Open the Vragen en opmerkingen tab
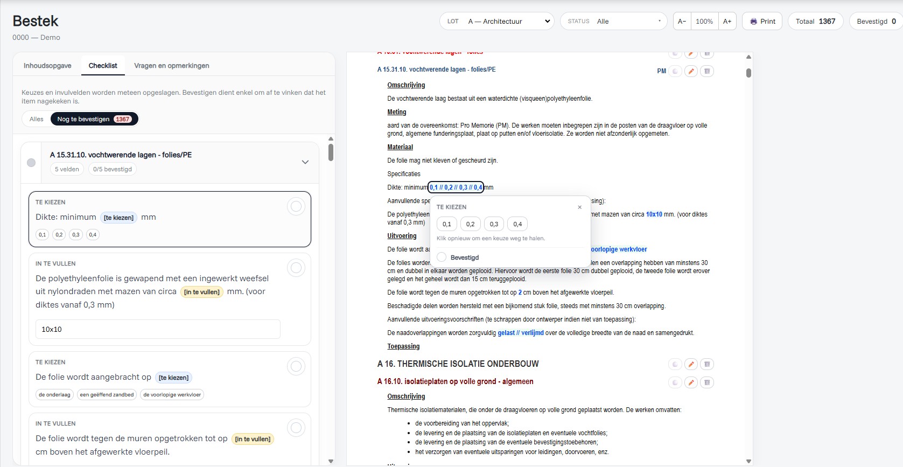Viewport: 903px width, 467px height. coord(172,66)
